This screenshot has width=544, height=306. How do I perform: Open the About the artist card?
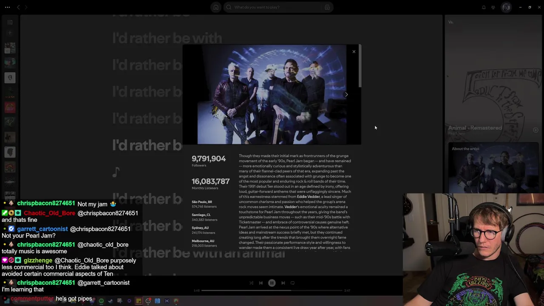(x=493, y=168)
